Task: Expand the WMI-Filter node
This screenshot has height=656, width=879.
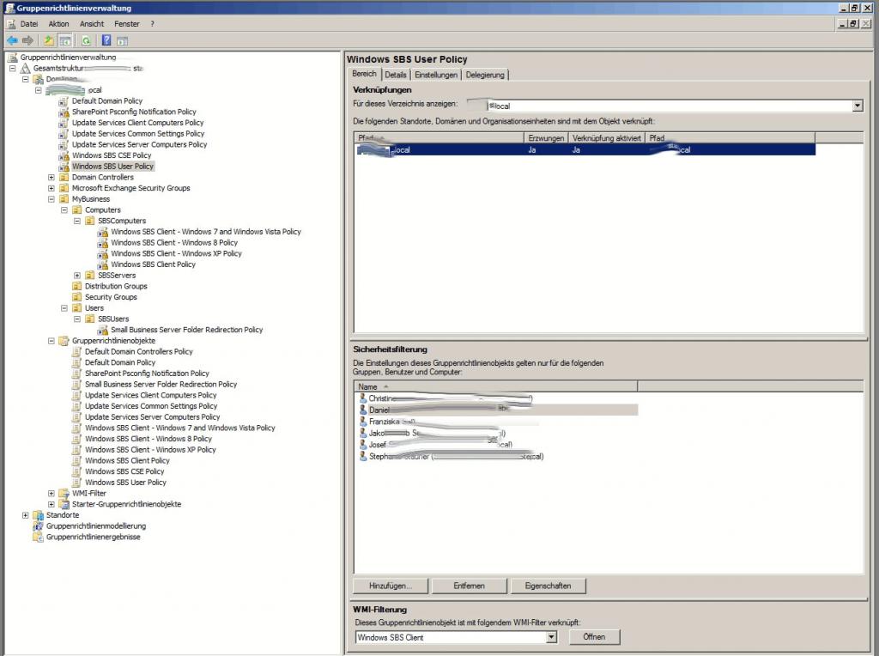Action: click(51, 494)
